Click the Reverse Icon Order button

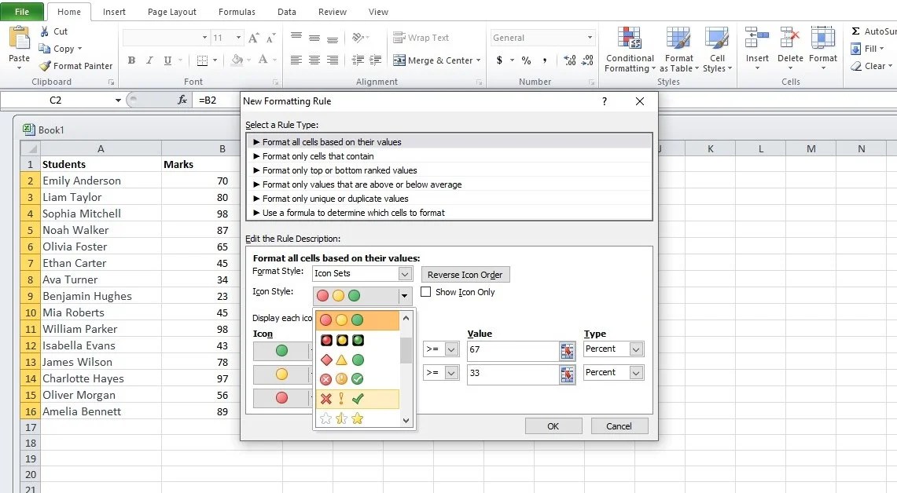pos(465,274)
